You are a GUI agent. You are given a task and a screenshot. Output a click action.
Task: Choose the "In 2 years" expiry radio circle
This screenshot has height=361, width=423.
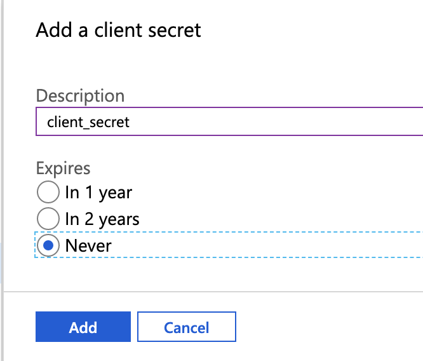(48, 219)
